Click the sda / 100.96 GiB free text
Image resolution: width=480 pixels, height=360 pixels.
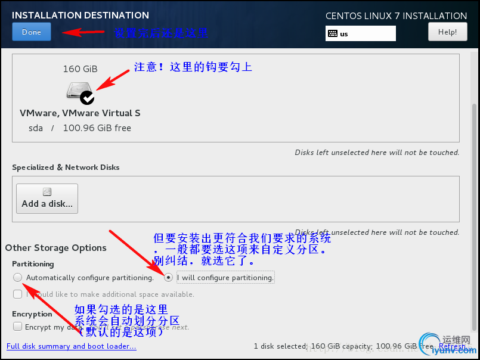pyautogui.click(x=80, y=128)
